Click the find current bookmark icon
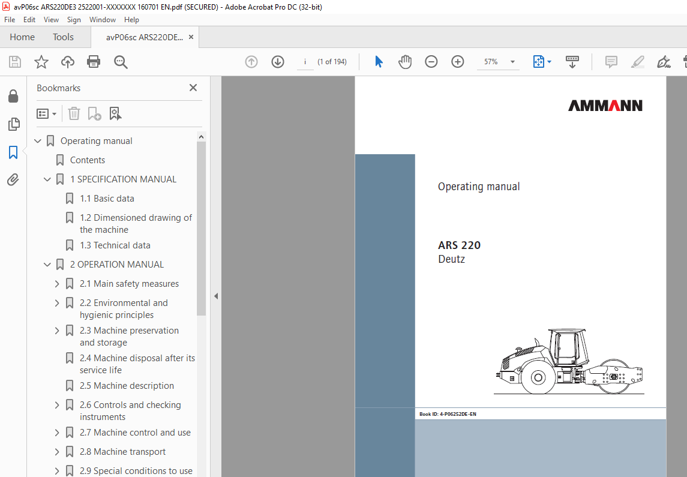This screenshot has height=477, width=687. tap(115, 114)
